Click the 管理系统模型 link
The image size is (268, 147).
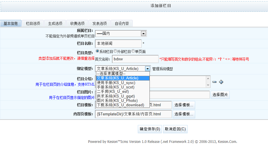[x=162, y=69]
